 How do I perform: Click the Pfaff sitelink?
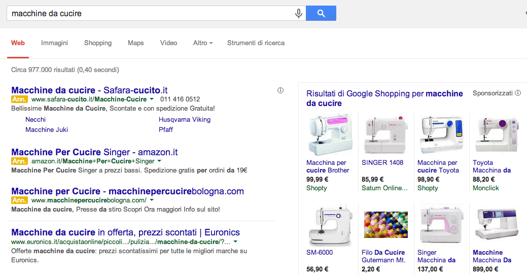coord(166,129)
